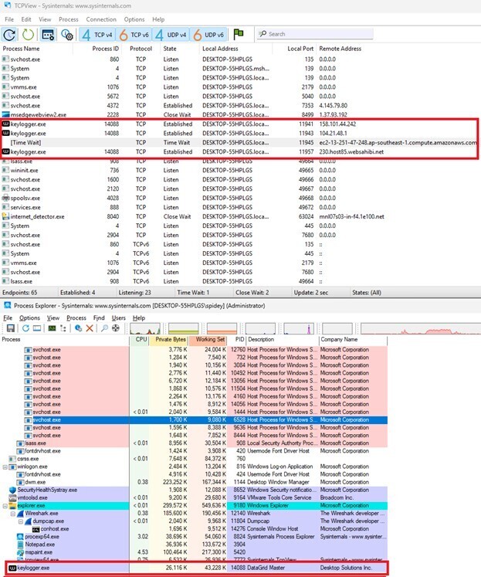Image resolution: width=481 pixels, height=577 pixels.
Task: Click the conhost.exe console icon
Action: coord(36,529)
